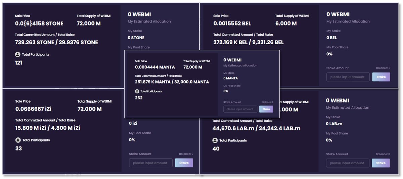The height and width of the screenshot is (179, 403).
Task: Click '0 WEBMI' allocation in BEL pool
Action: [338, 14]
